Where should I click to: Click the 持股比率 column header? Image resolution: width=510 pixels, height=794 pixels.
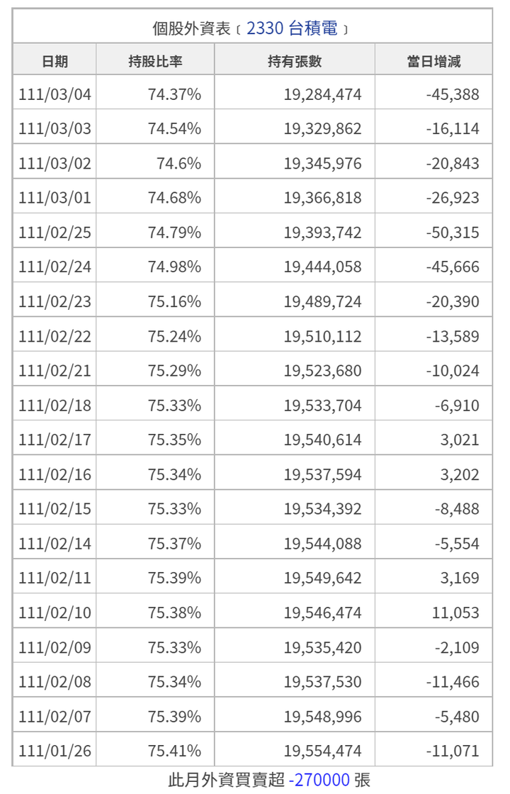155,61
